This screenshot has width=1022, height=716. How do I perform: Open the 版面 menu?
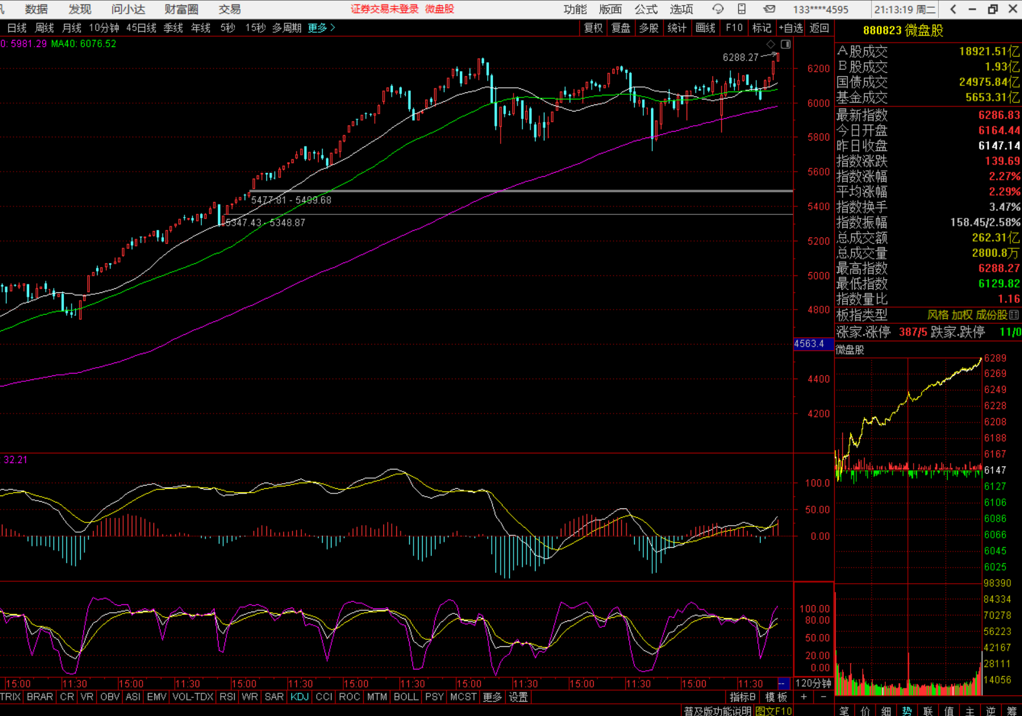tap(610, 9)
